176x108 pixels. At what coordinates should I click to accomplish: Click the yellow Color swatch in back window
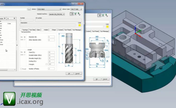point(107,27)
